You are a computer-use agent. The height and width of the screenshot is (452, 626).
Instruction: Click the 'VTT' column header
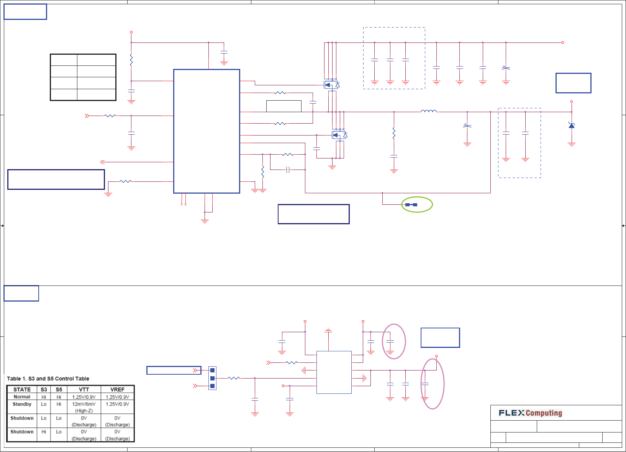point(84,390)
